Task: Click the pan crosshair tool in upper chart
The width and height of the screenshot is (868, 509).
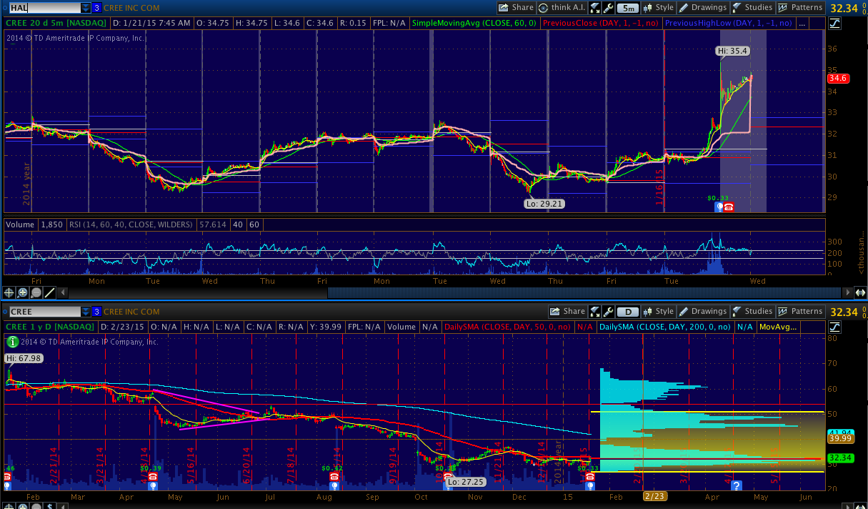Action: tap(9, 292)
